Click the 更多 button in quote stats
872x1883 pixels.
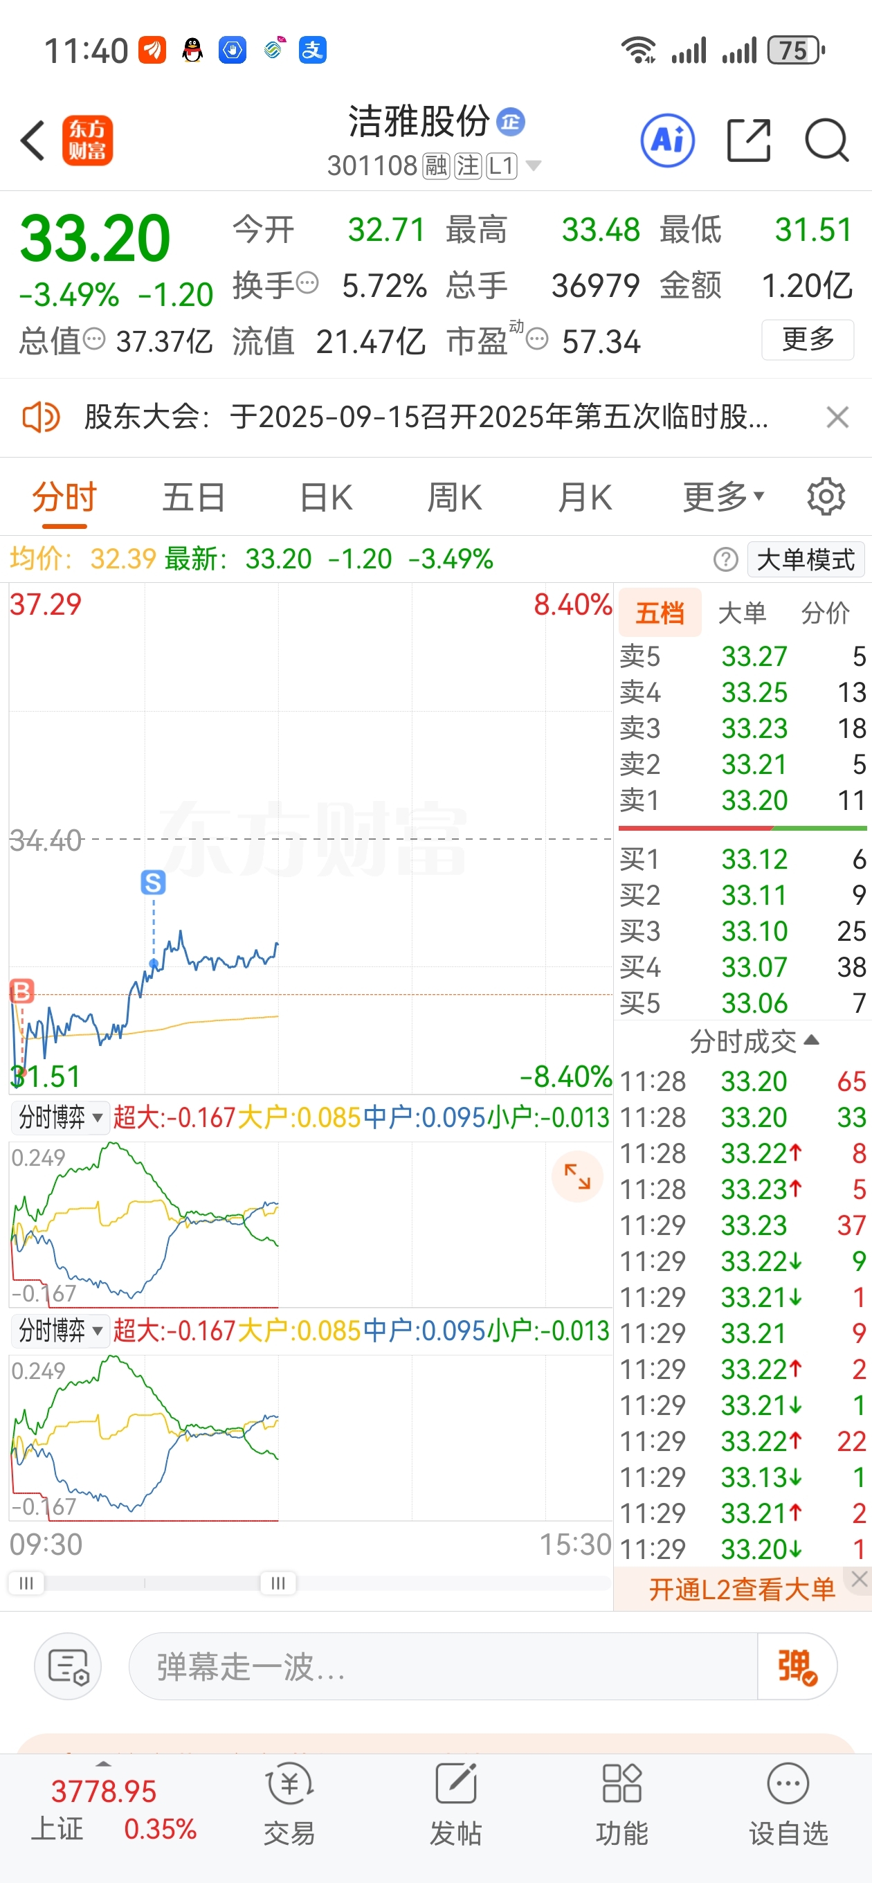click(808, 340)
